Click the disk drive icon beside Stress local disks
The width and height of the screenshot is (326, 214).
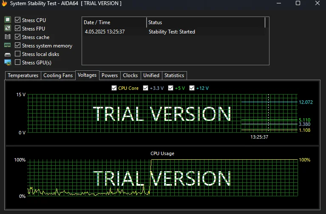click(8, 55)
